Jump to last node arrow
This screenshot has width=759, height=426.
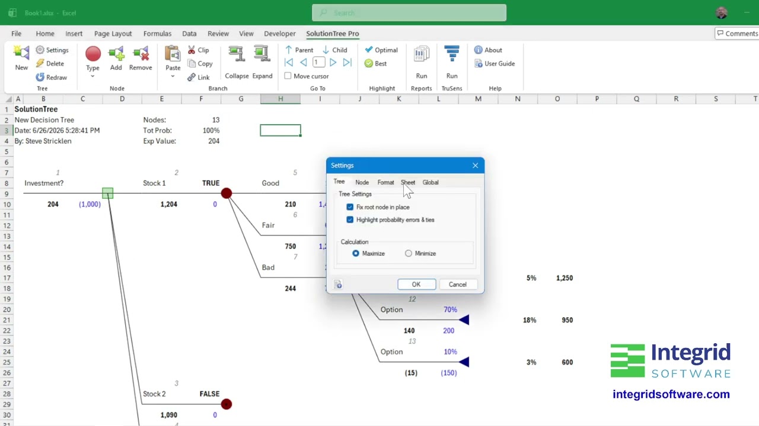click(347, 63)
